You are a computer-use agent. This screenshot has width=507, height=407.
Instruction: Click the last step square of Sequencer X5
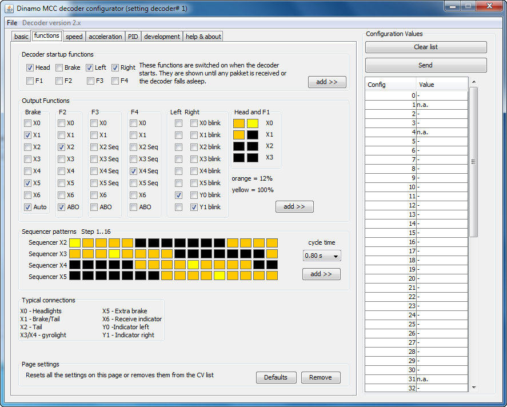coord(272,276)
